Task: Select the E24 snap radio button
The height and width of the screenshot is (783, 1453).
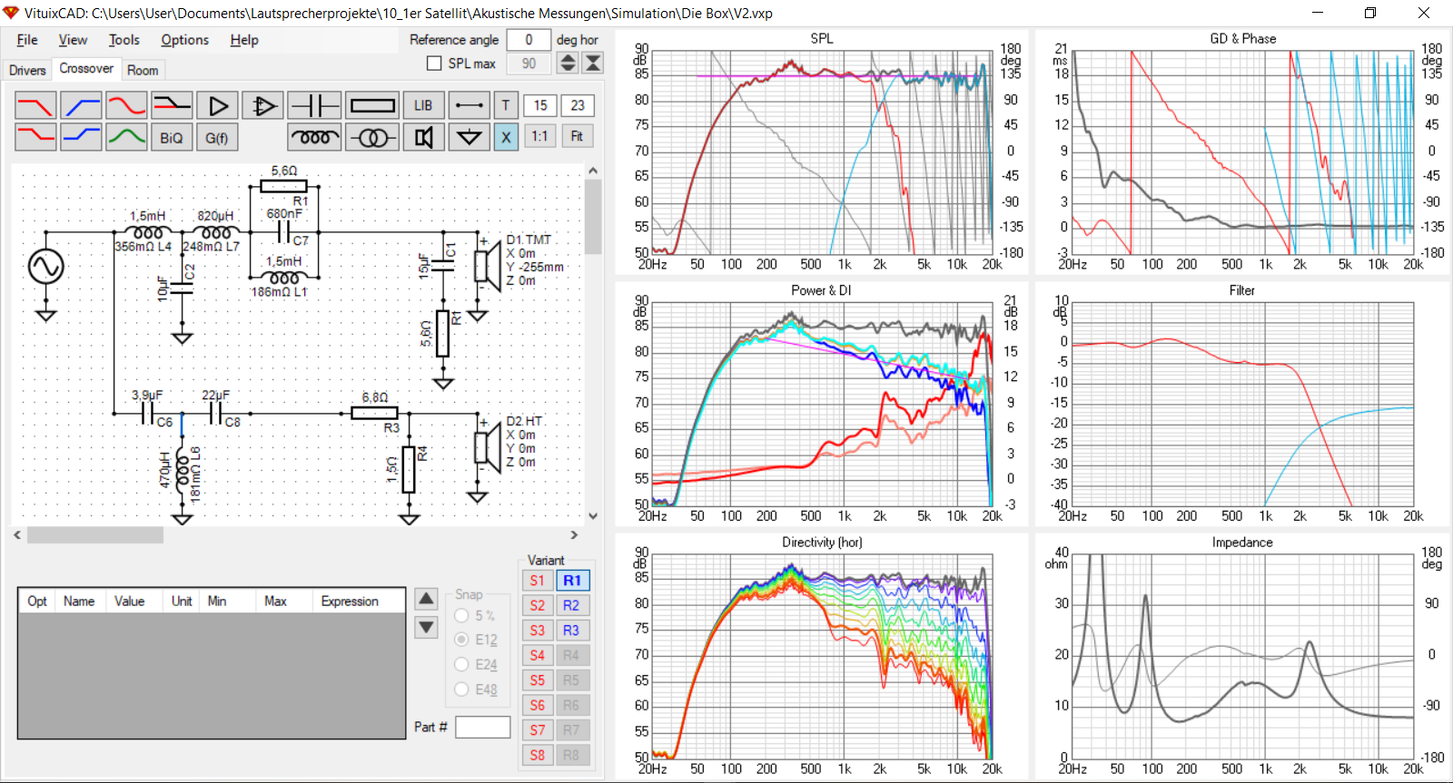Action: tap(461, 664)
